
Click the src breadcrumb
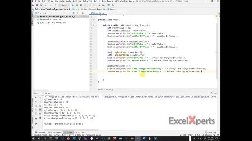(x=76, y=9)
